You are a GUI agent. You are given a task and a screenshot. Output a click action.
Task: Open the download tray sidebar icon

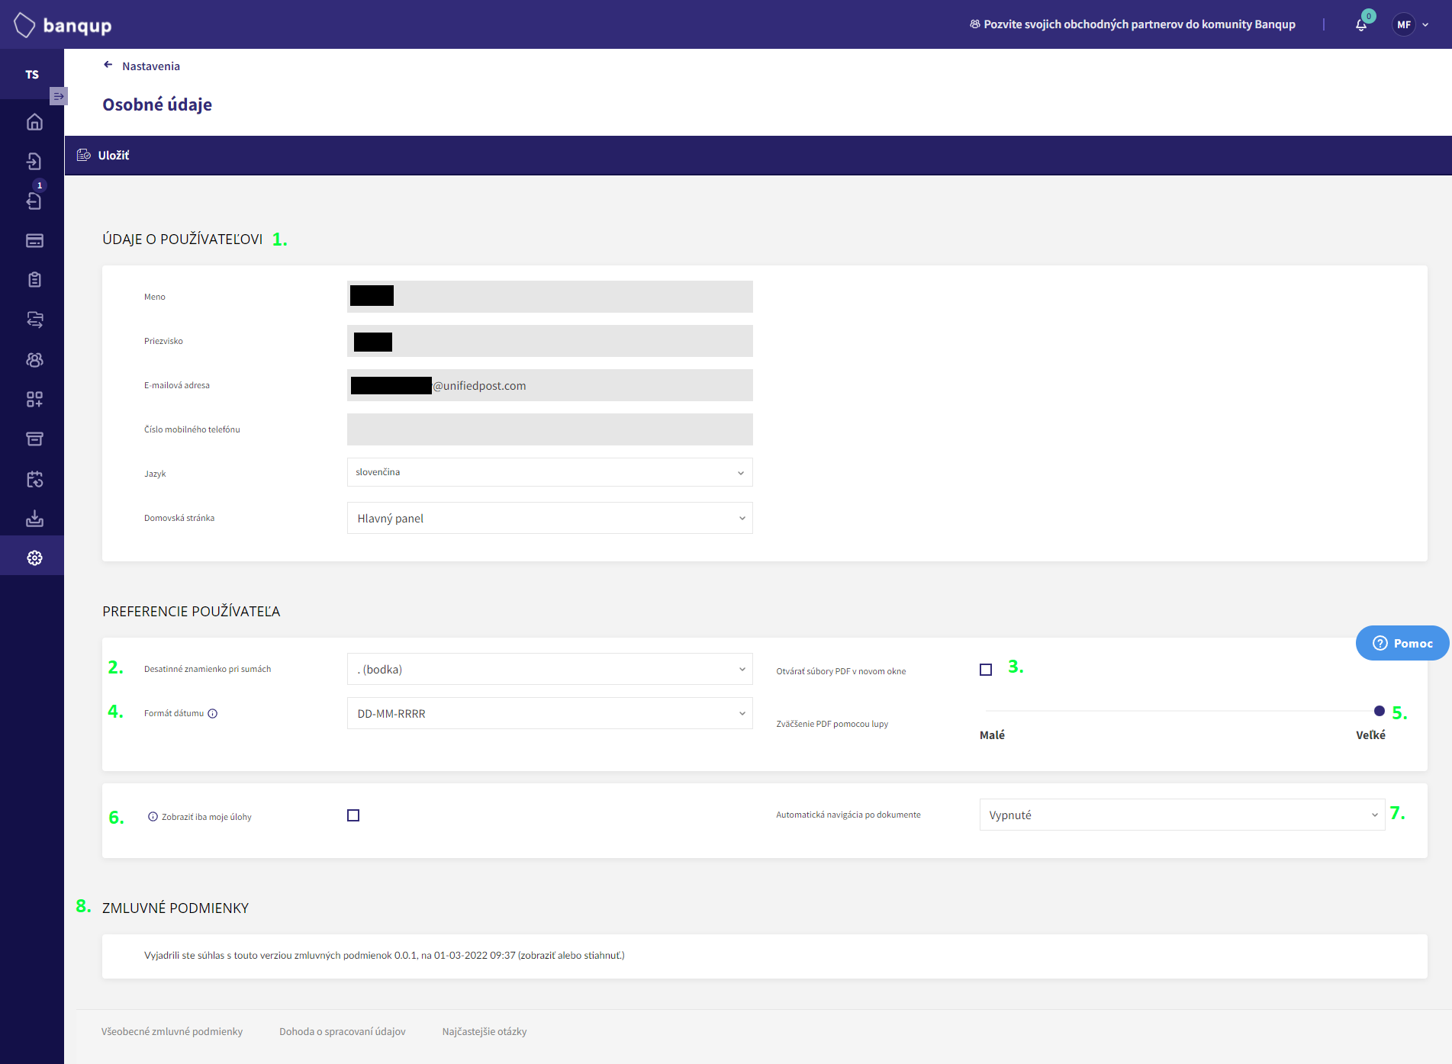pos(34,519)
